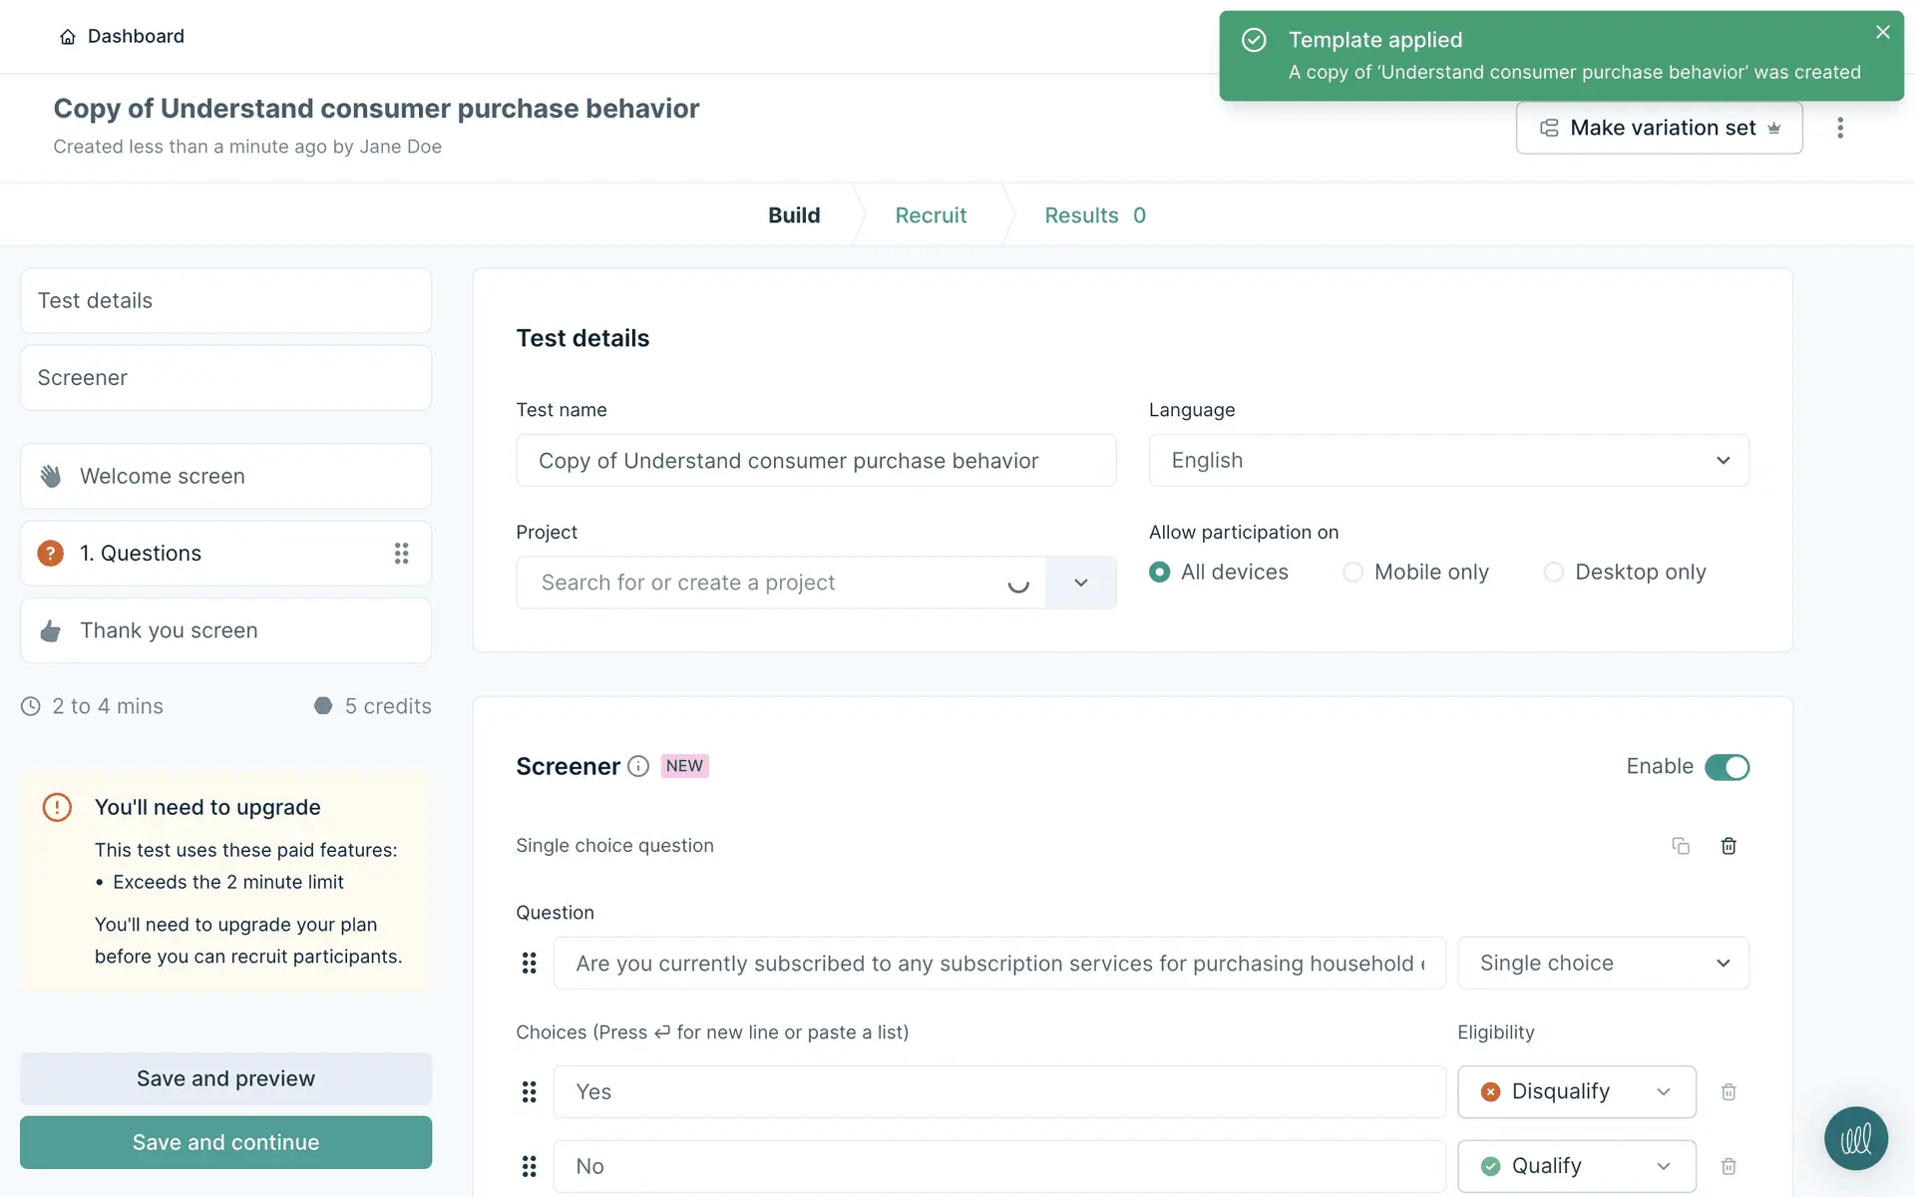Click drag handle beside 1. Questions
1915x1197 pixels.
click(401, 554)
